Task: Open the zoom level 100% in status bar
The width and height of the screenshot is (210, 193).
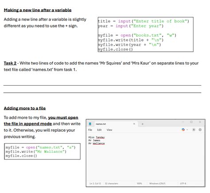Action: click(x=139, y=183)
